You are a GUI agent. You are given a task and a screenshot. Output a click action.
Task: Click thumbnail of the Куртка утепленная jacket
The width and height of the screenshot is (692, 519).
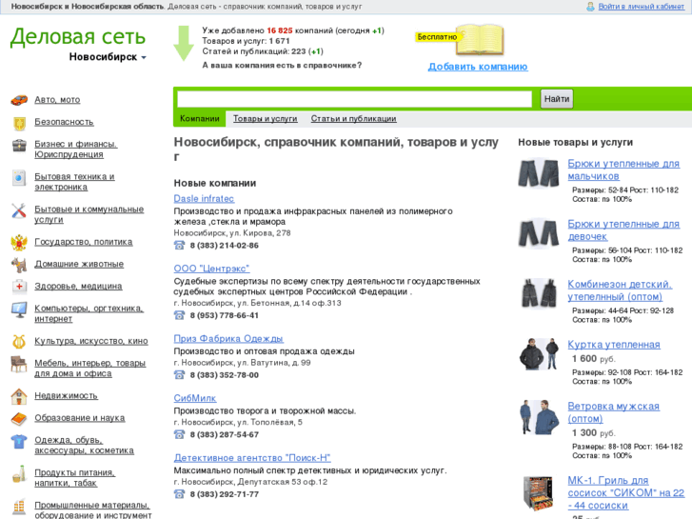pyautogui.click(x=539, y=354)
